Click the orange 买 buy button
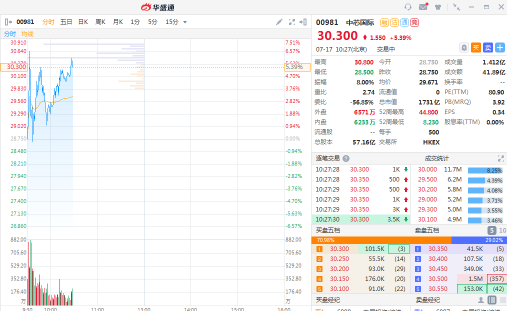The image size is (507, 311). [x=476, y=47]
